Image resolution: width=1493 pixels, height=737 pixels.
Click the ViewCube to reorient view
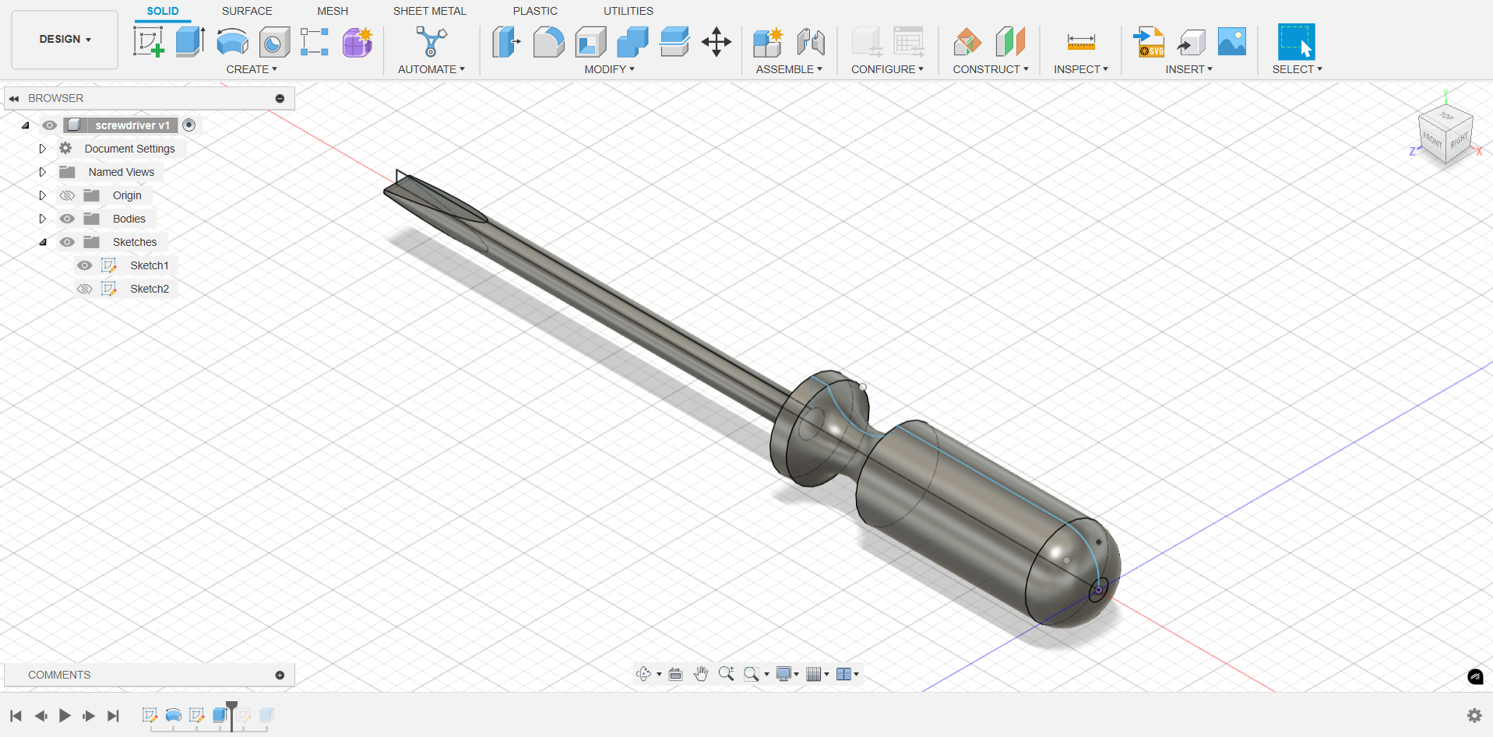point(1445,135)
